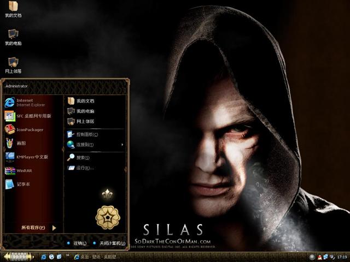Image resolution: width=350 pixels, height=262 pixels.
Task: Open 我的文档 in Start menu right pane
Action: click(x=96, y=101)
